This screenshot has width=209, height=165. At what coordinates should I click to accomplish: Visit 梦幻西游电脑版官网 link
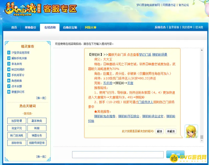coord(148,5)
